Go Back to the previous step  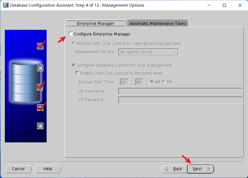click(174, 169)
